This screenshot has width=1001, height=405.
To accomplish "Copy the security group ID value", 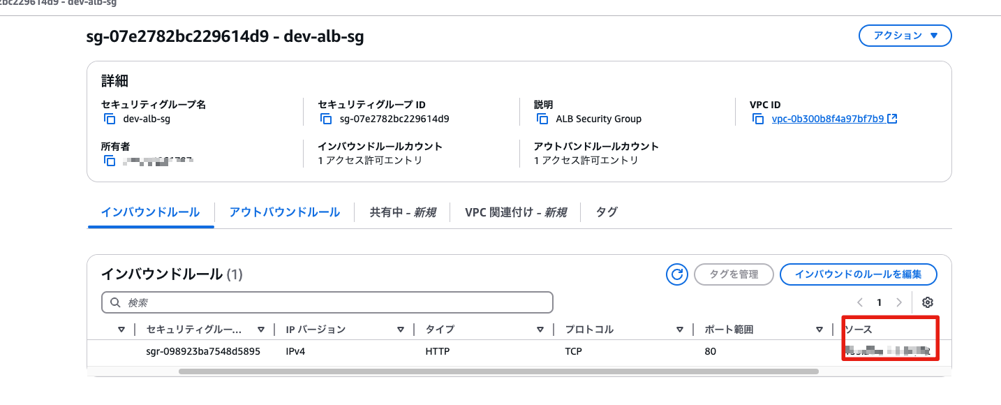I will (326, 119).
